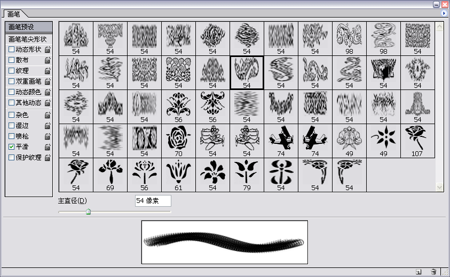Open the 画笔笔尖形状 section
This screenshot has width=450, height=277.
click(x=29, y=39)
